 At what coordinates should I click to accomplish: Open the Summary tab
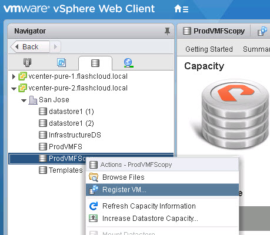[256, 49]
